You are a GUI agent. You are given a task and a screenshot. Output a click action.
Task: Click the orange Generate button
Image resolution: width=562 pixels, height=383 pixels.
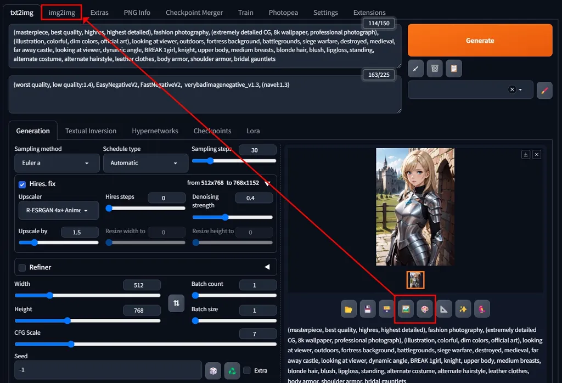pos(480,41)
